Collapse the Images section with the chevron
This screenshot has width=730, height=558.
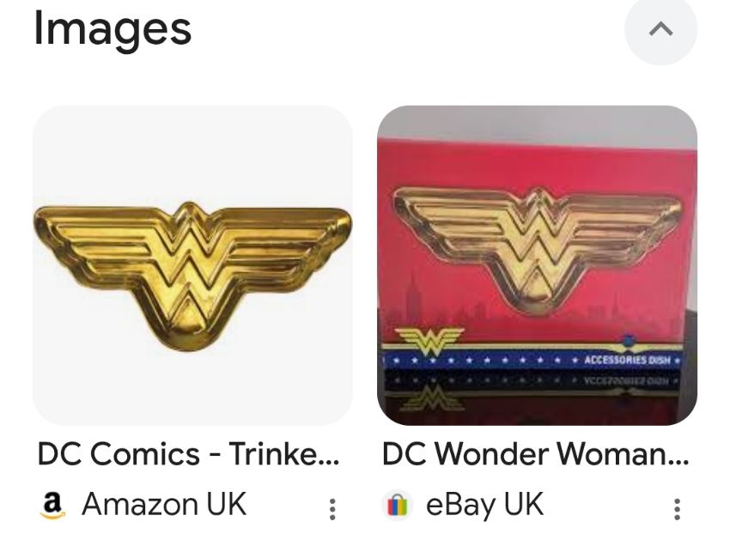[x=660, y=29]
